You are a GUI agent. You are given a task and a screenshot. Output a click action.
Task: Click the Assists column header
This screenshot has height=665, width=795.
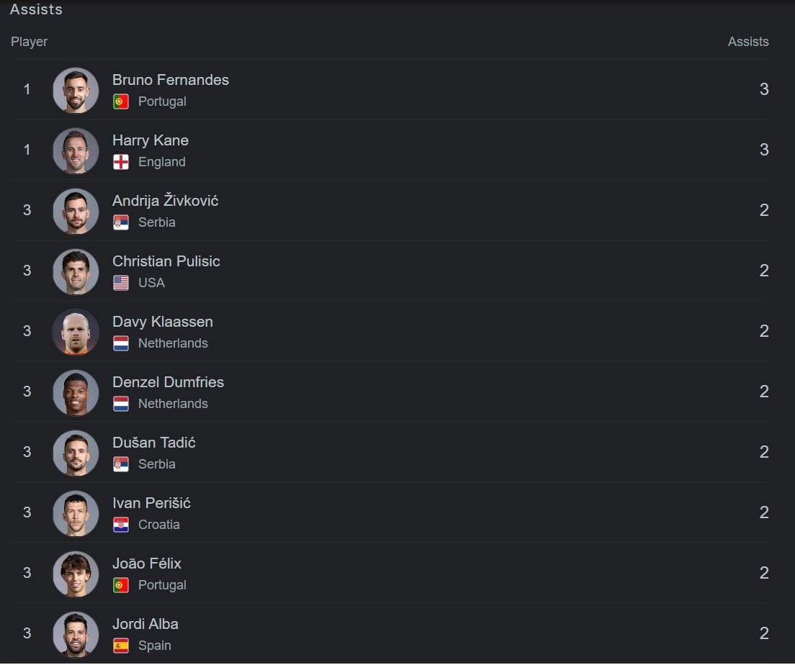[748, 42]
